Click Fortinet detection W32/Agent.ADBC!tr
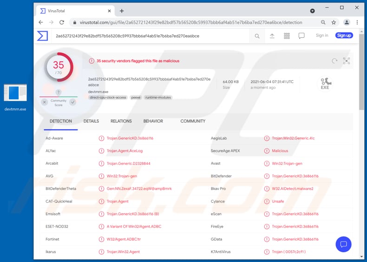Screen dimensions: 367x262 [124, 239]
